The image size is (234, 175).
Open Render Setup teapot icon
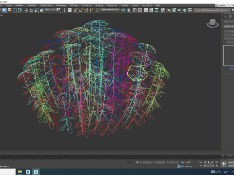coord(169,10)
